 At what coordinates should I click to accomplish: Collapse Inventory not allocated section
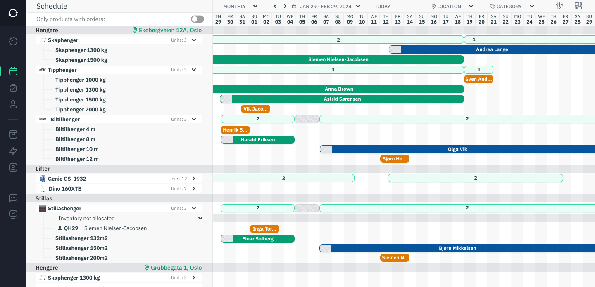[x=200, y=218]
